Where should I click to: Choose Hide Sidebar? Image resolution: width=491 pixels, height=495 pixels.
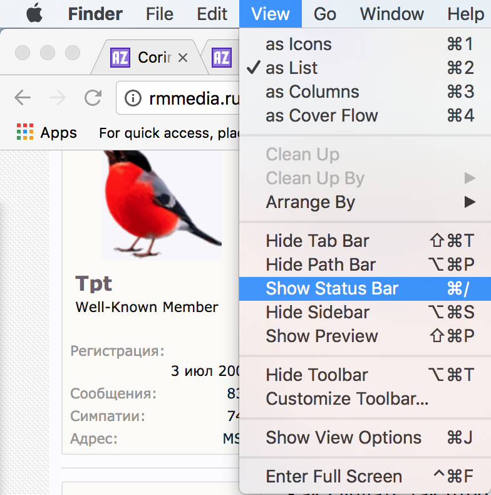click(365, 312)
